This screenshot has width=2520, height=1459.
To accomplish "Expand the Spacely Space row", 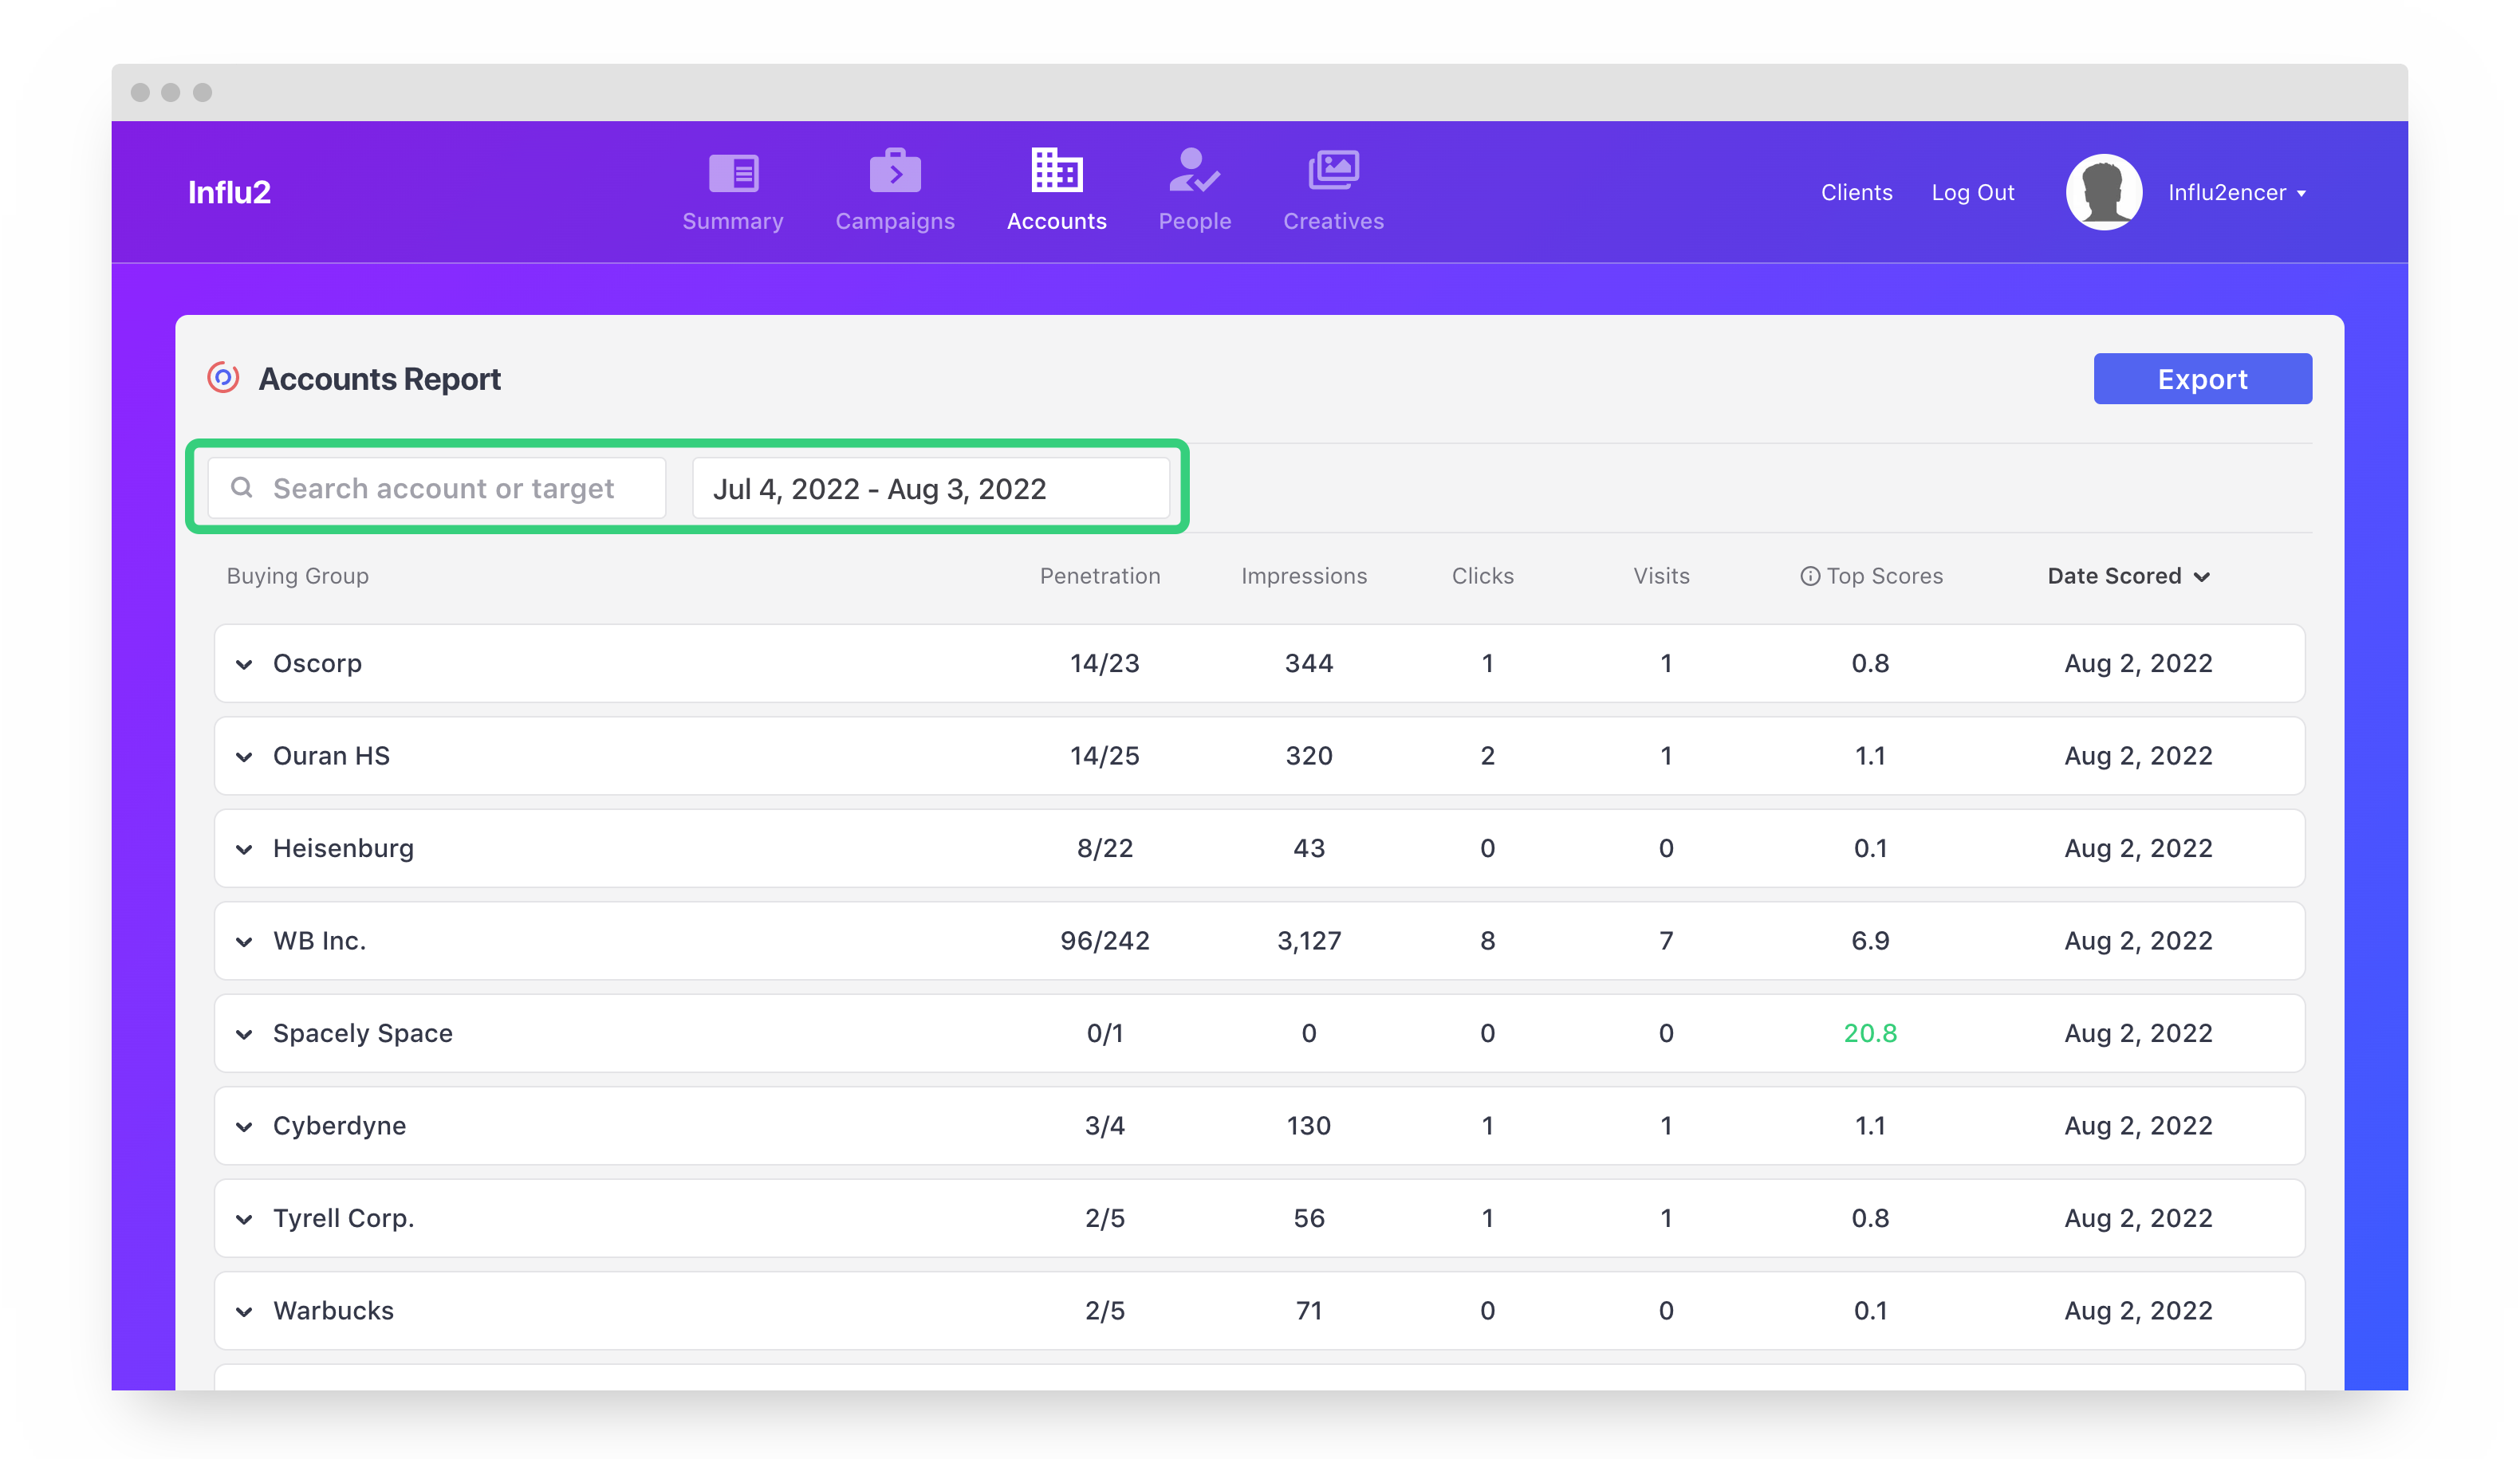I will pyautogui.click(x=244, y=1034).
